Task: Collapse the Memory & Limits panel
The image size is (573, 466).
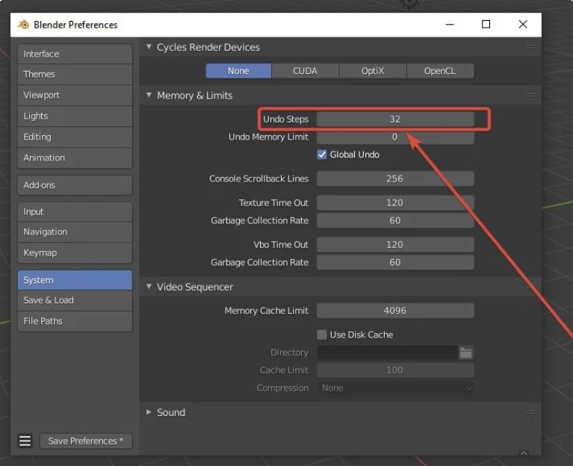Action: 149,95
